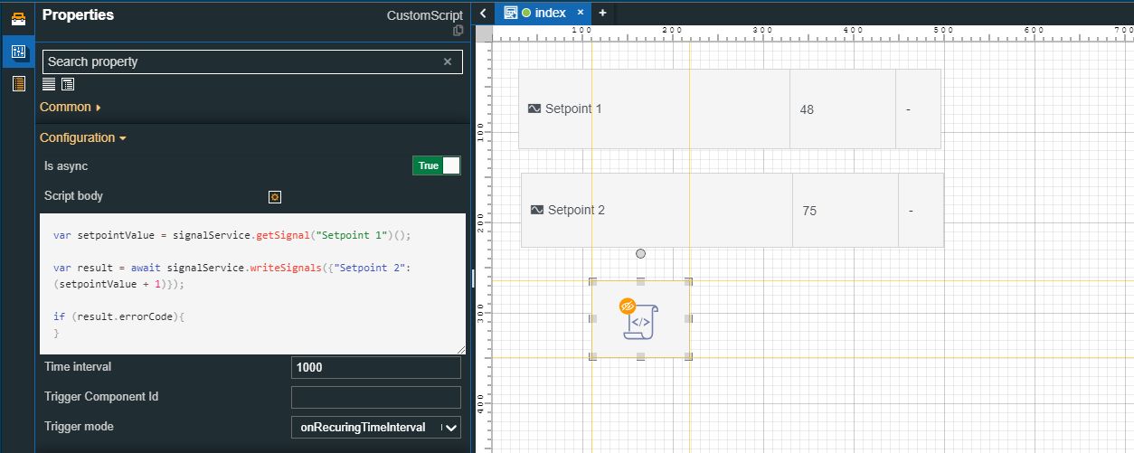Screen dimensions: 1134x453
Task: Click the Script body label
Action: [73, 195]
